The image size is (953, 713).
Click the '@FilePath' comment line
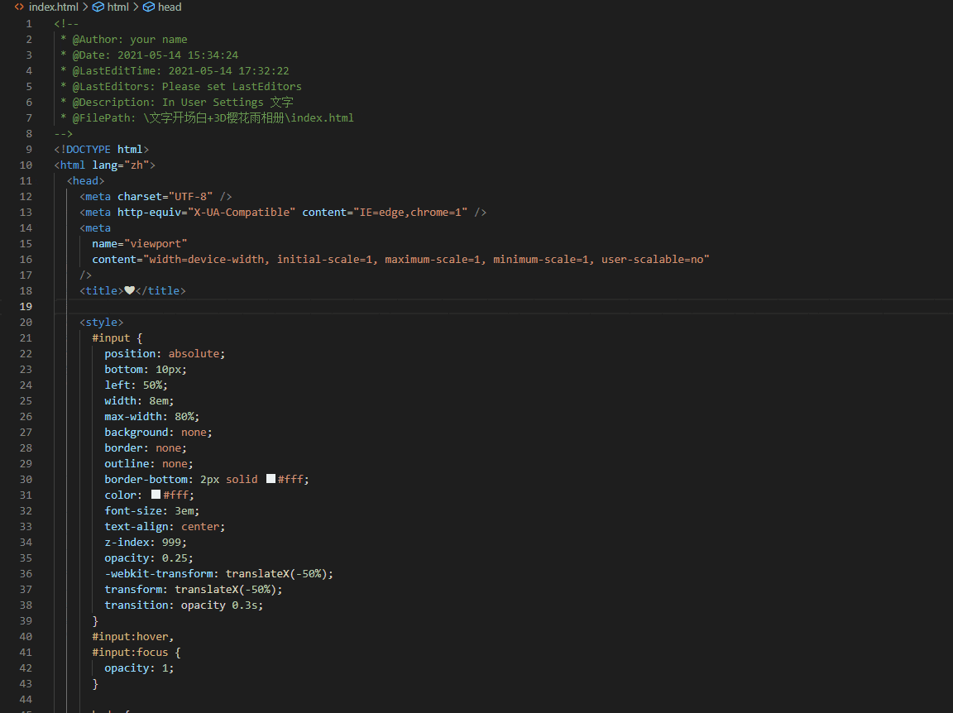click(213, 118)
